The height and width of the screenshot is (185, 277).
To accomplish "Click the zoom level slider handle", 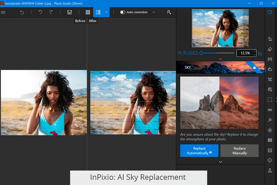I will (201, 53).
